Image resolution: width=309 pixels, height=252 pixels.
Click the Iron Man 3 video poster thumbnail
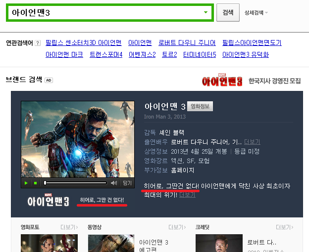pos(78,139)
